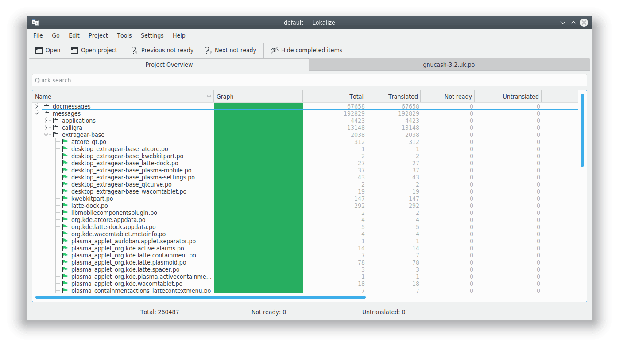Click flag icon beside plasma_applet_org.kde.latte.spacer.po
619x347 pixels.
coord(65,269)
